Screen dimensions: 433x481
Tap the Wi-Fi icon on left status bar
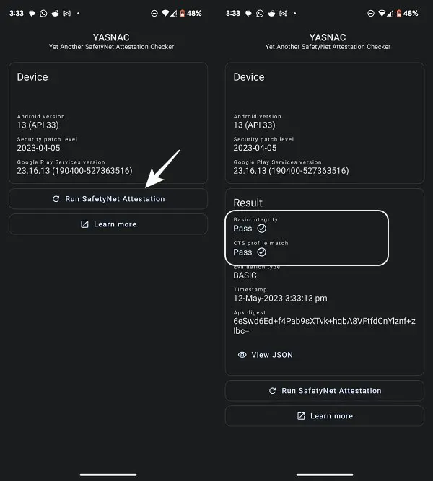pos(165,13)
